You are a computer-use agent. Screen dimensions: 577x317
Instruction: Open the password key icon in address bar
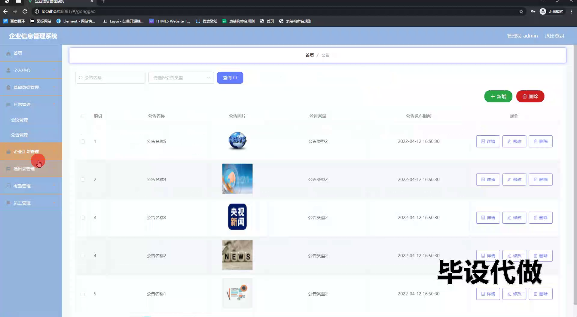tap(533, 11)
